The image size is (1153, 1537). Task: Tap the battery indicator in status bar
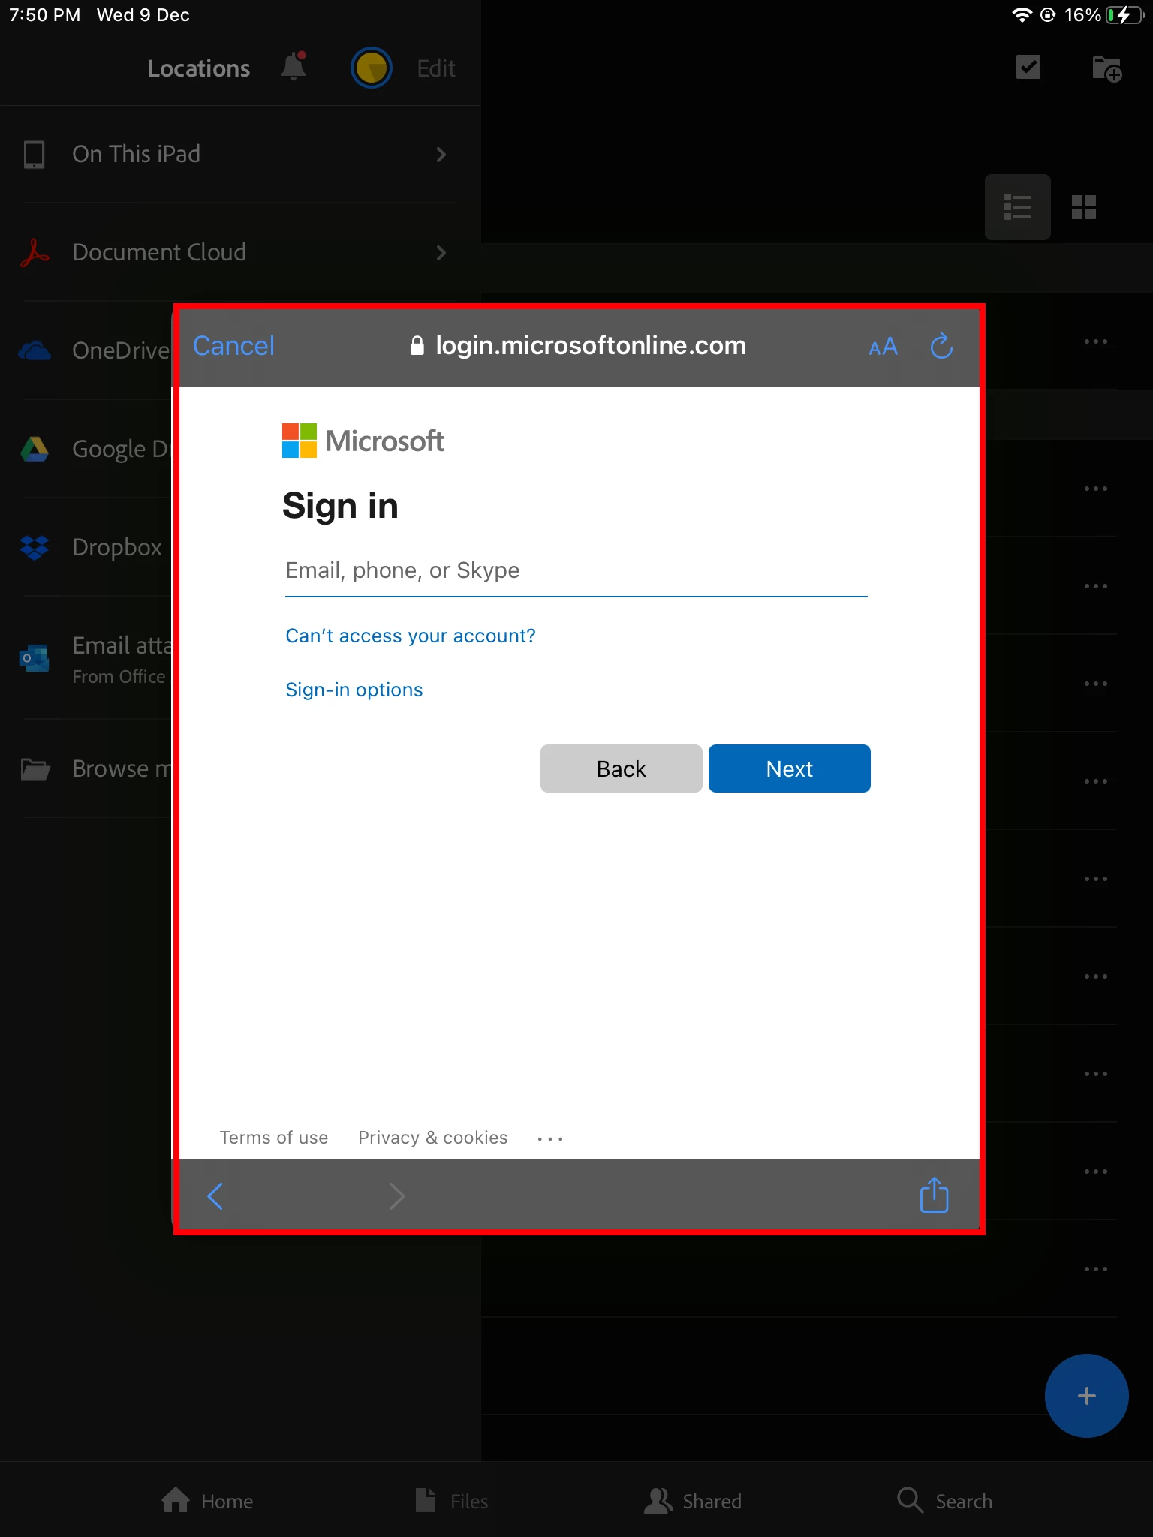tap(1124, 15)
